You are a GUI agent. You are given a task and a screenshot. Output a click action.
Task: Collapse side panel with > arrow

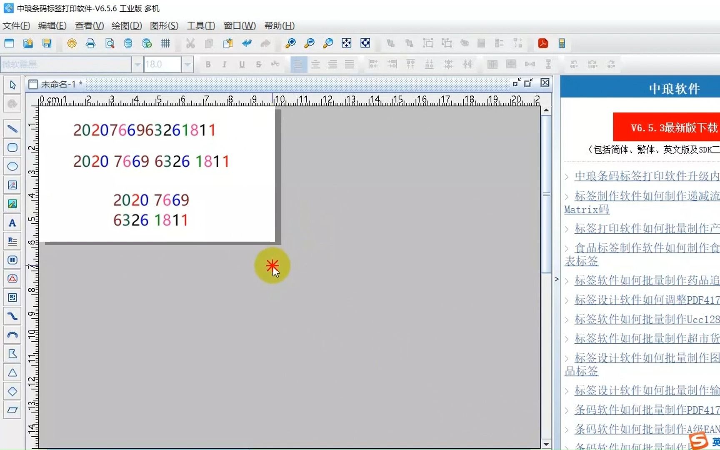pyautogui.click(x=557, y=279)
